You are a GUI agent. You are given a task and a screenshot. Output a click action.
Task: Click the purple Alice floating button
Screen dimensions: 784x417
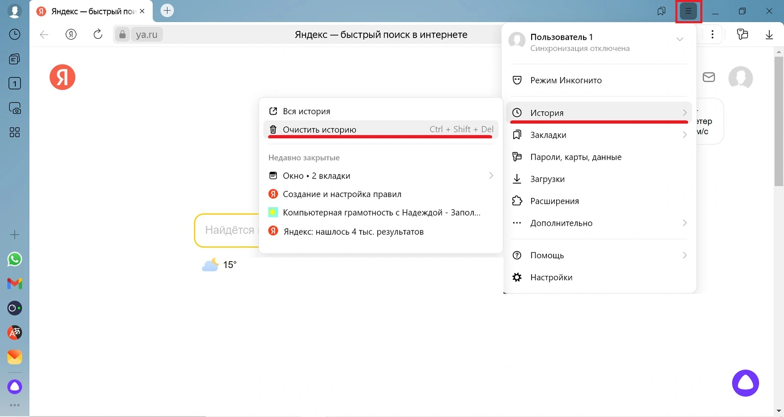tap(745, 383)
